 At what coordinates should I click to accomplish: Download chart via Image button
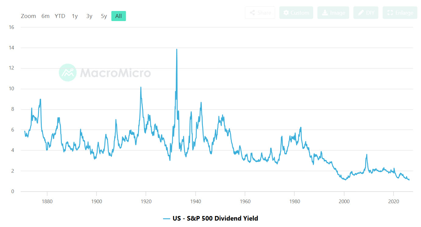click(x=333, y=13)
